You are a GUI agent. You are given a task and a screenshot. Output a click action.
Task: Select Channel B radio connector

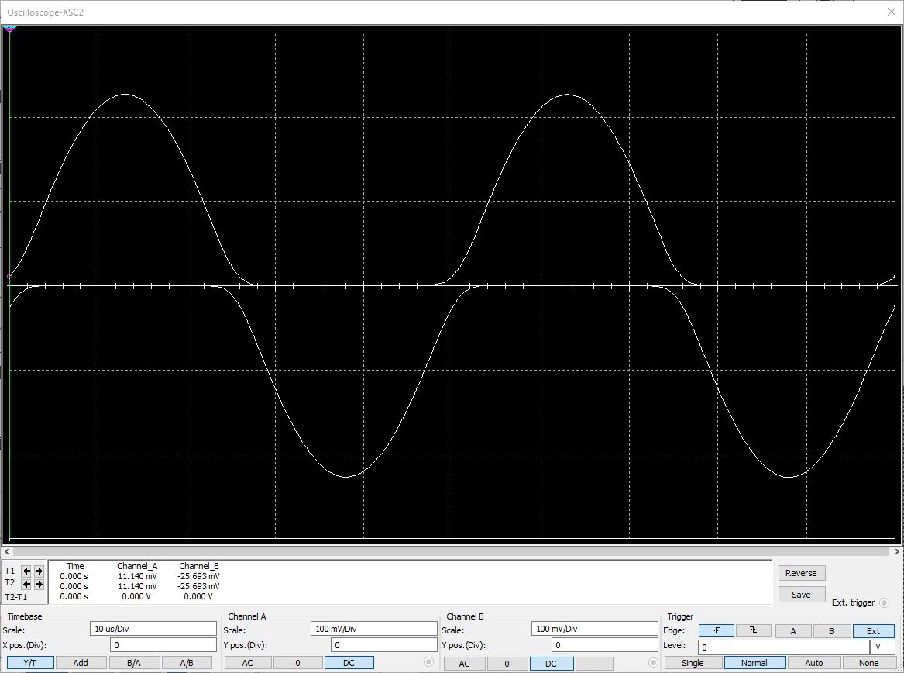coord(653,663)
